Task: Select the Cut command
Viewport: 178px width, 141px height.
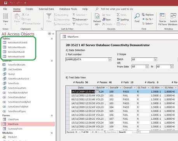Action: click(x=25, y=15)
